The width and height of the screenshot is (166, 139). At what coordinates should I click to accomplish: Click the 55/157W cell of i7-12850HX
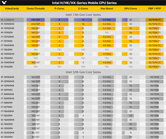tap(154, 94)
